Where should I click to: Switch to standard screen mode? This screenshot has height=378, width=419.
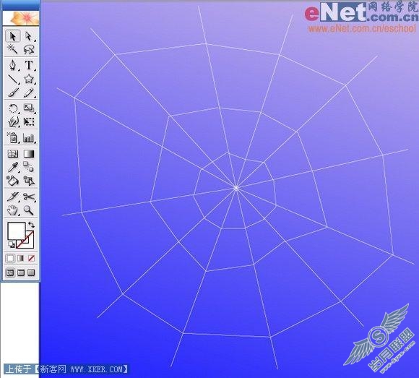[x=10, y=272]
